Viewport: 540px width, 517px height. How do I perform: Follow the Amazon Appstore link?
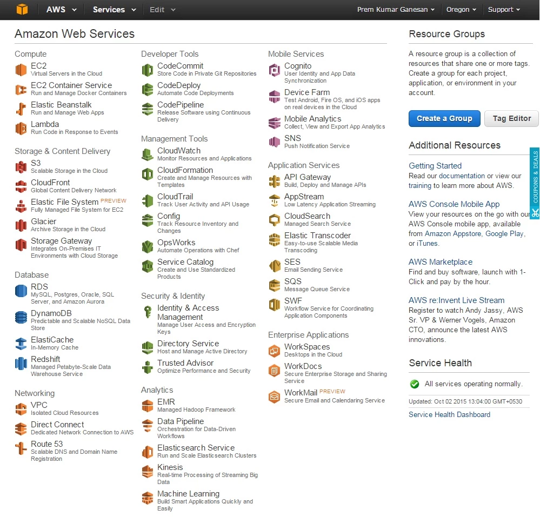453,233
